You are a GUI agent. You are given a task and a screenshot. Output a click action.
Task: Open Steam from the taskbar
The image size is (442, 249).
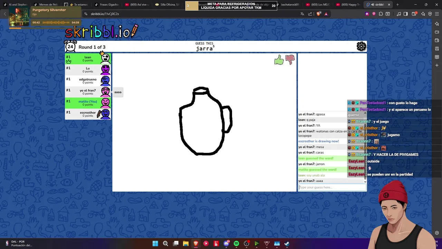coord(287,243)
